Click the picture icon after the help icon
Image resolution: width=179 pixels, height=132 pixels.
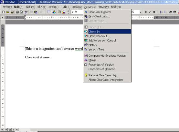[64, 12]
